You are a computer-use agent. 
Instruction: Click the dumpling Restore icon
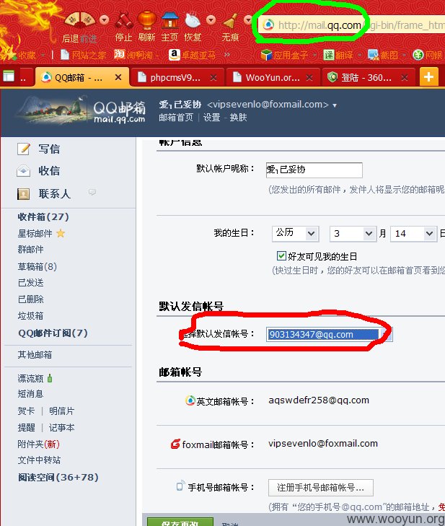point(193,20)
